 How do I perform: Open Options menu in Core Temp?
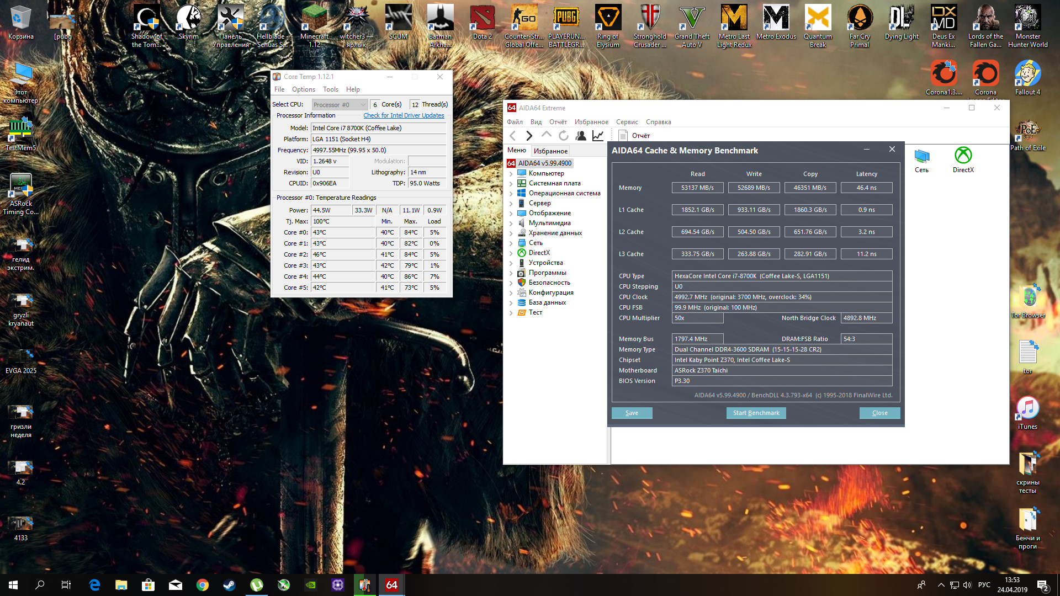(x=303, y=89)
